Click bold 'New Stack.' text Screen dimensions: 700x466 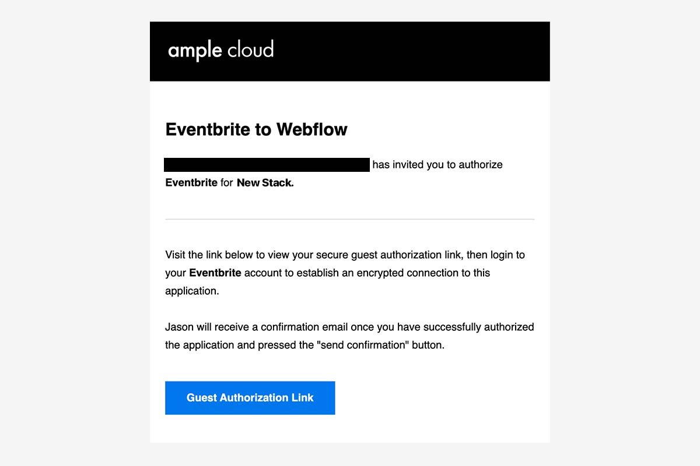[x=265, y=183]
